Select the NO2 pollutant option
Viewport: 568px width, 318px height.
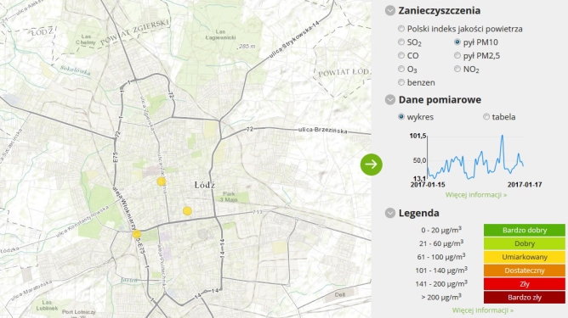click(457, 69)
